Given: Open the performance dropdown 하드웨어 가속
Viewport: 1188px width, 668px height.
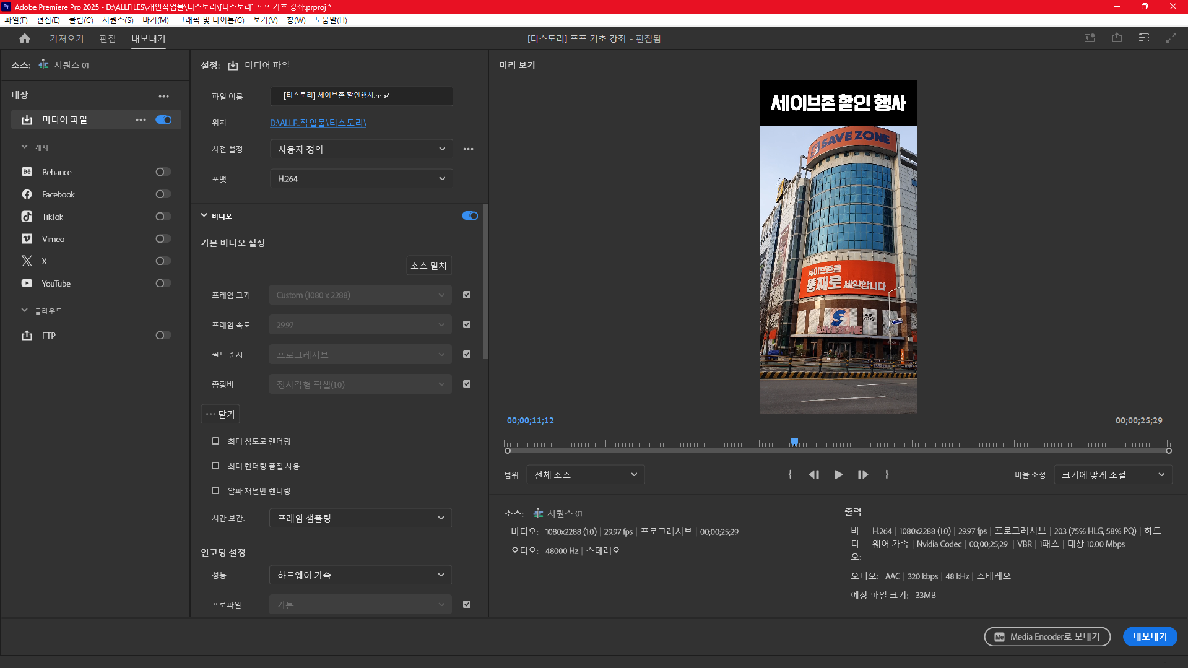Looking at the screenshot, I should [x=360, y=575].
